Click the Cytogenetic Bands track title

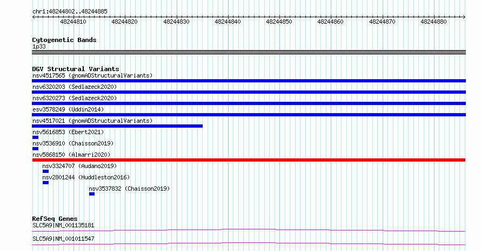click(x=64, y=40)
